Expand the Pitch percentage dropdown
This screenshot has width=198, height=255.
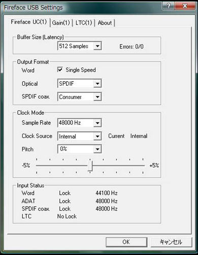(x=97, y=149)
